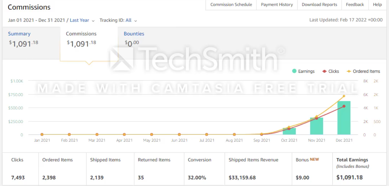
Task: Open the Commission Schedule tab
Action: click(231, 5)
